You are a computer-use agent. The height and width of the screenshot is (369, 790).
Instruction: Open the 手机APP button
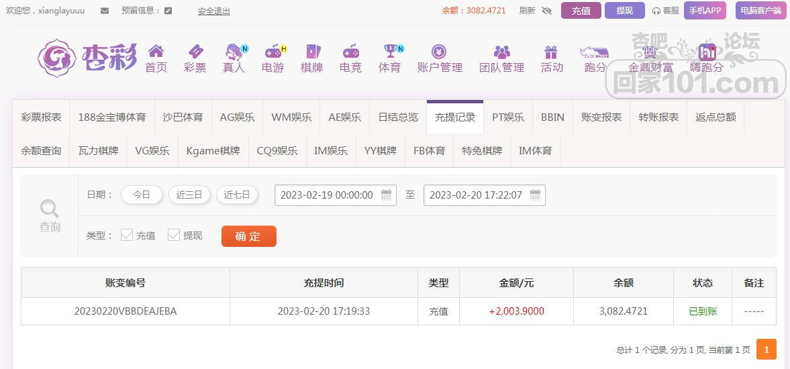click(x=705, y=11)
